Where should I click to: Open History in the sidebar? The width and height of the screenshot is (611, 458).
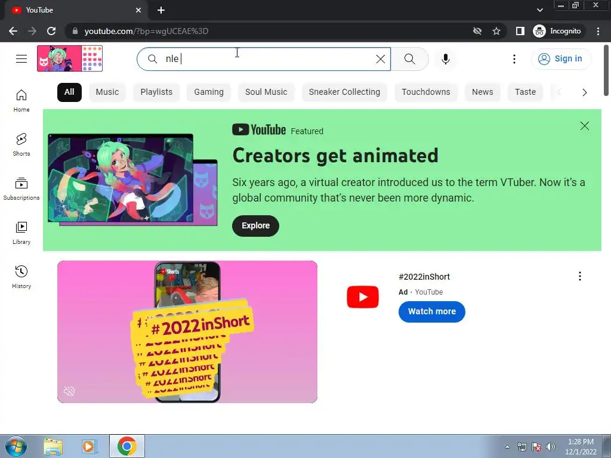(21, 277)
